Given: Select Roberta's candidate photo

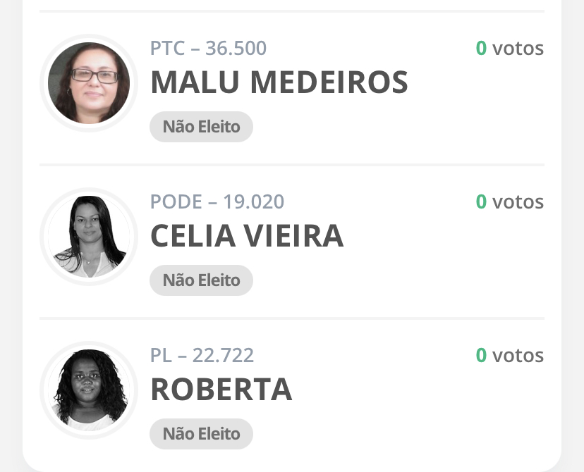Looking at the screenshot, I should pyautogui.click(x=89, y=389).
